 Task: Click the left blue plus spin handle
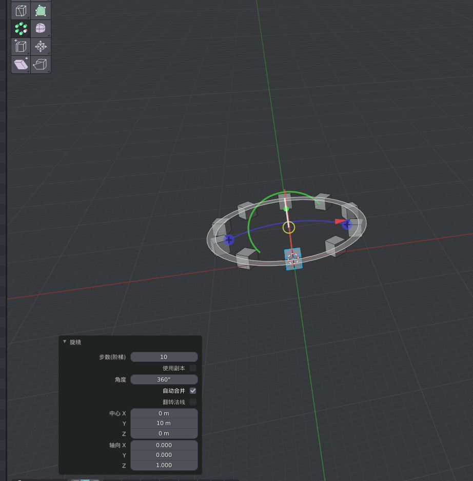click(229, 240)
